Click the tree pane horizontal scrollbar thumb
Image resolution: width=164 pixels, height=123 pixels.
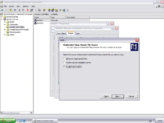pyautogui.click(x=11, y=112)
